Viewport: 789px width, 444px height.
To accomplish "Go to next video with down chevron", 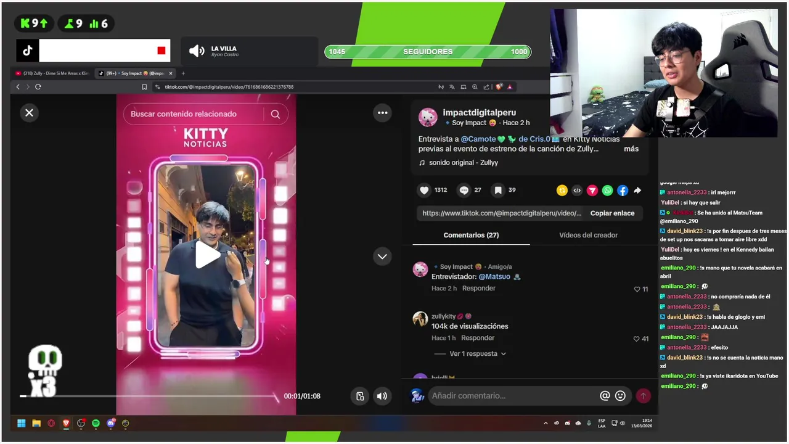I will [382, 257].
